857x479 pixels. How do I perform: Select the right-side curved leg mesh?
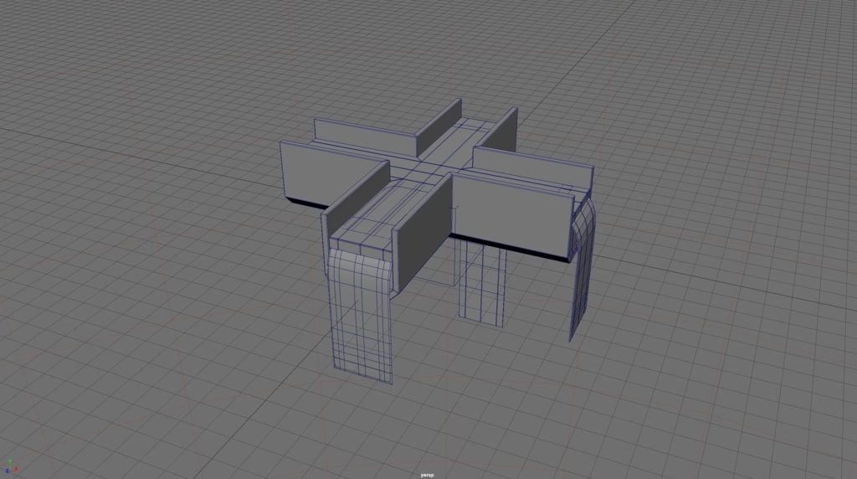pos(582,270)
